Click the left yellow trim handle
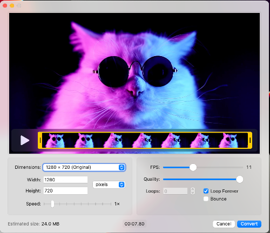The height and width of the screenshot is (233, 270). coord(40,140)
